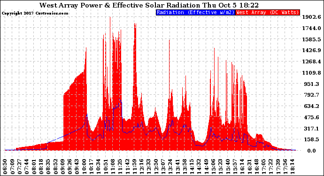Image resolution: width=324 pixels, height=176 pixels.
Task: Click the 17:05 time label
Action: click(x=264, y=167)
